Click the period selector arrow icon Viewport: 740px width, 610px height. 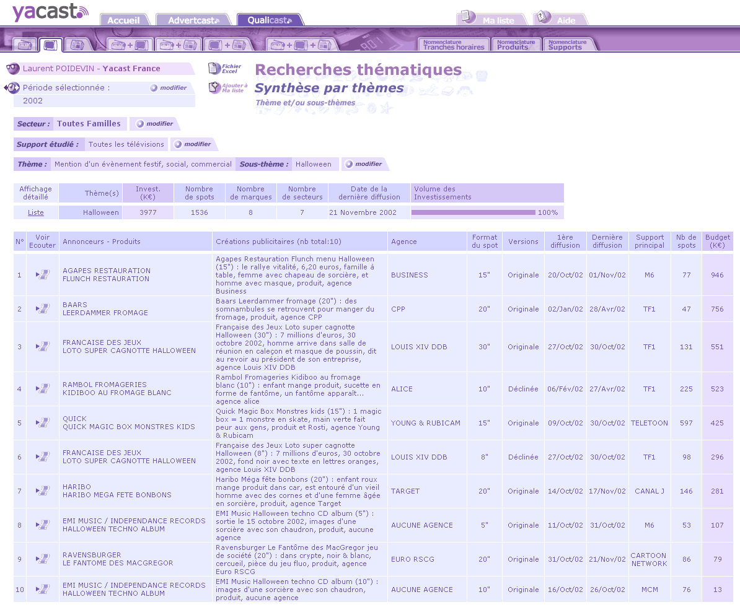tap(12, 88)
